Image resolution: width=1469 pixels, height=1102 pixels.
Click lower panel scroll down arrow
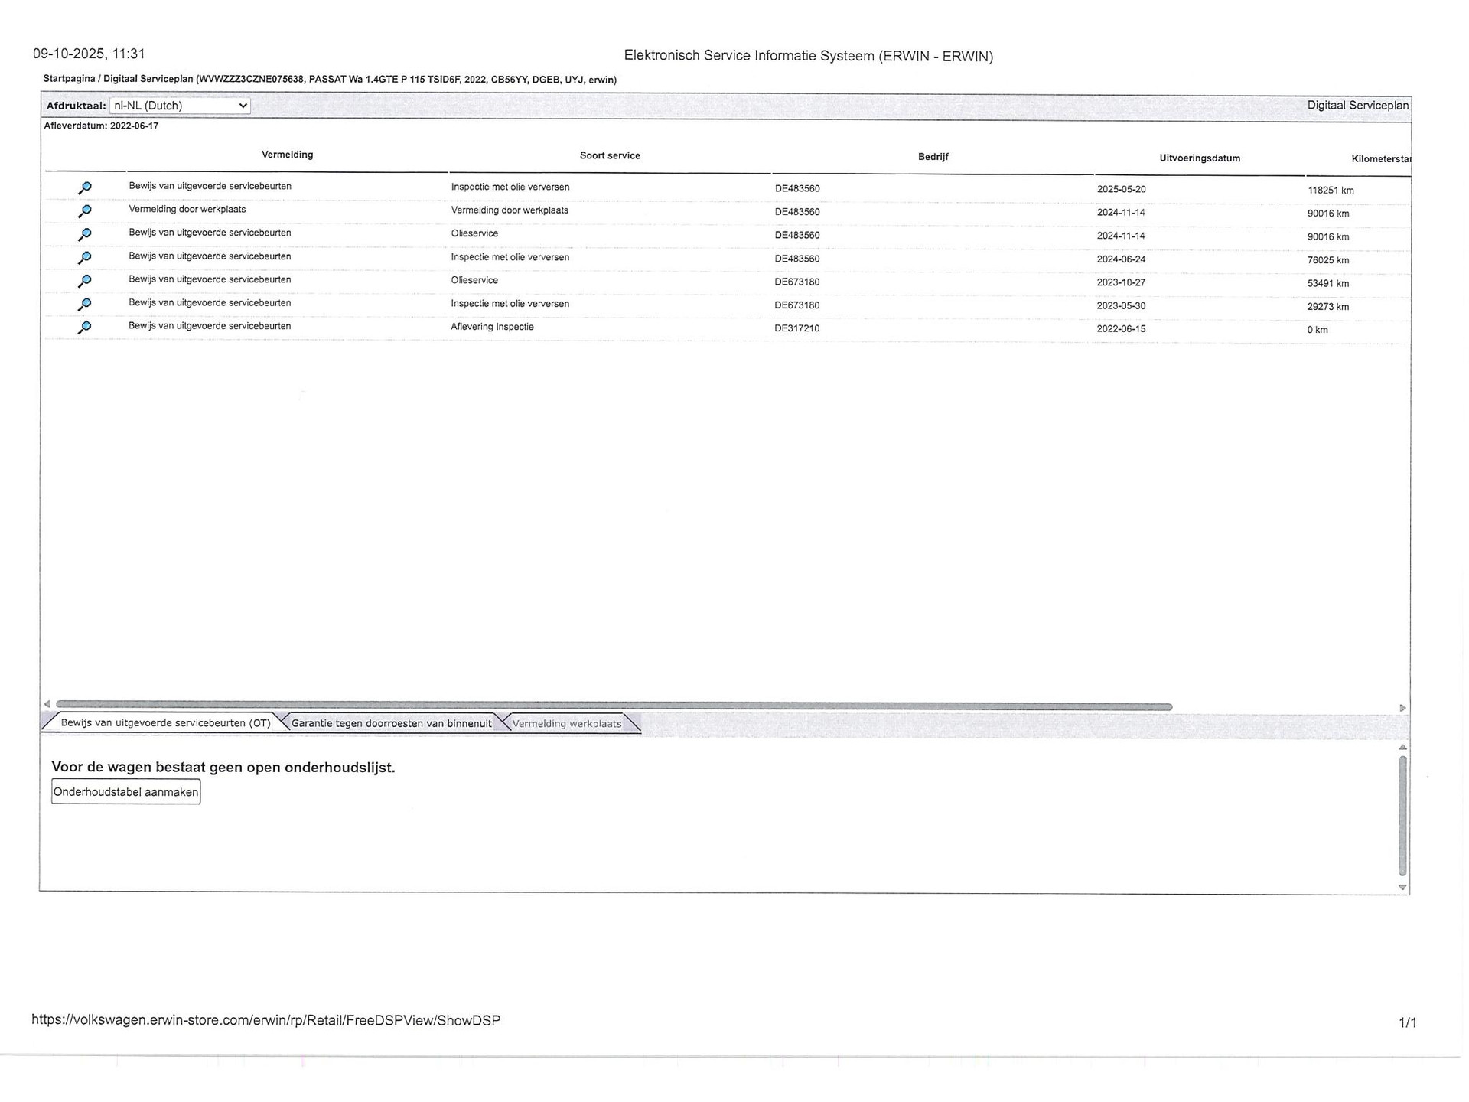[1402, 888]
